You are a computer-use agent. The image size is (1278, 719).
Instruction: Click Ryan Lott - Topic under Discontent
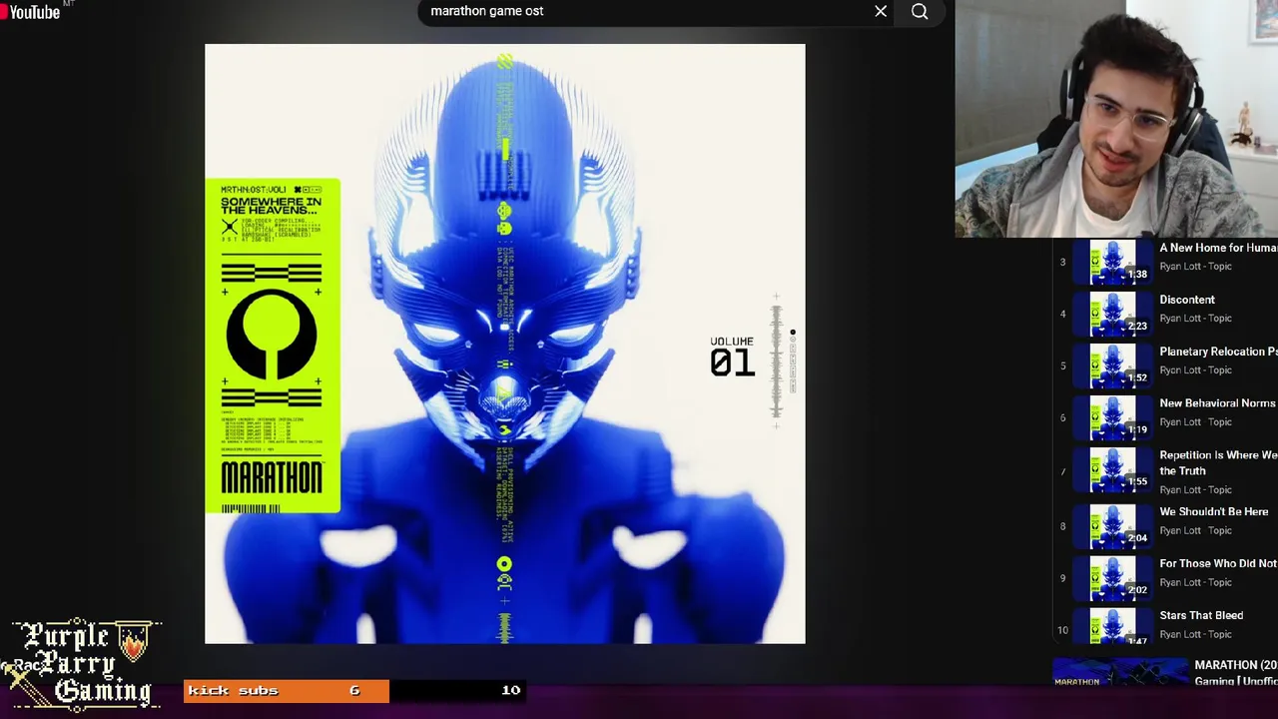(1195, 319)
